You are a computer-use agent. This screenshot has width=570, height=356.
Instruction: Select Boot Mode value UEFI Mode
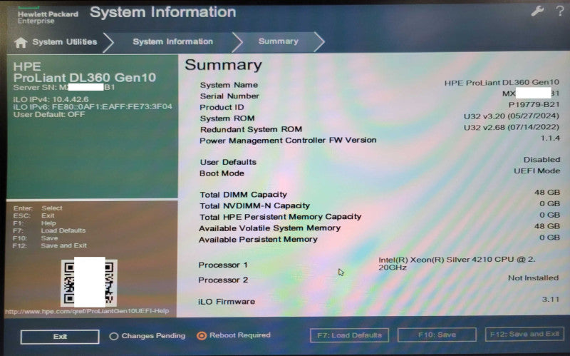click(x=537, y=171)
